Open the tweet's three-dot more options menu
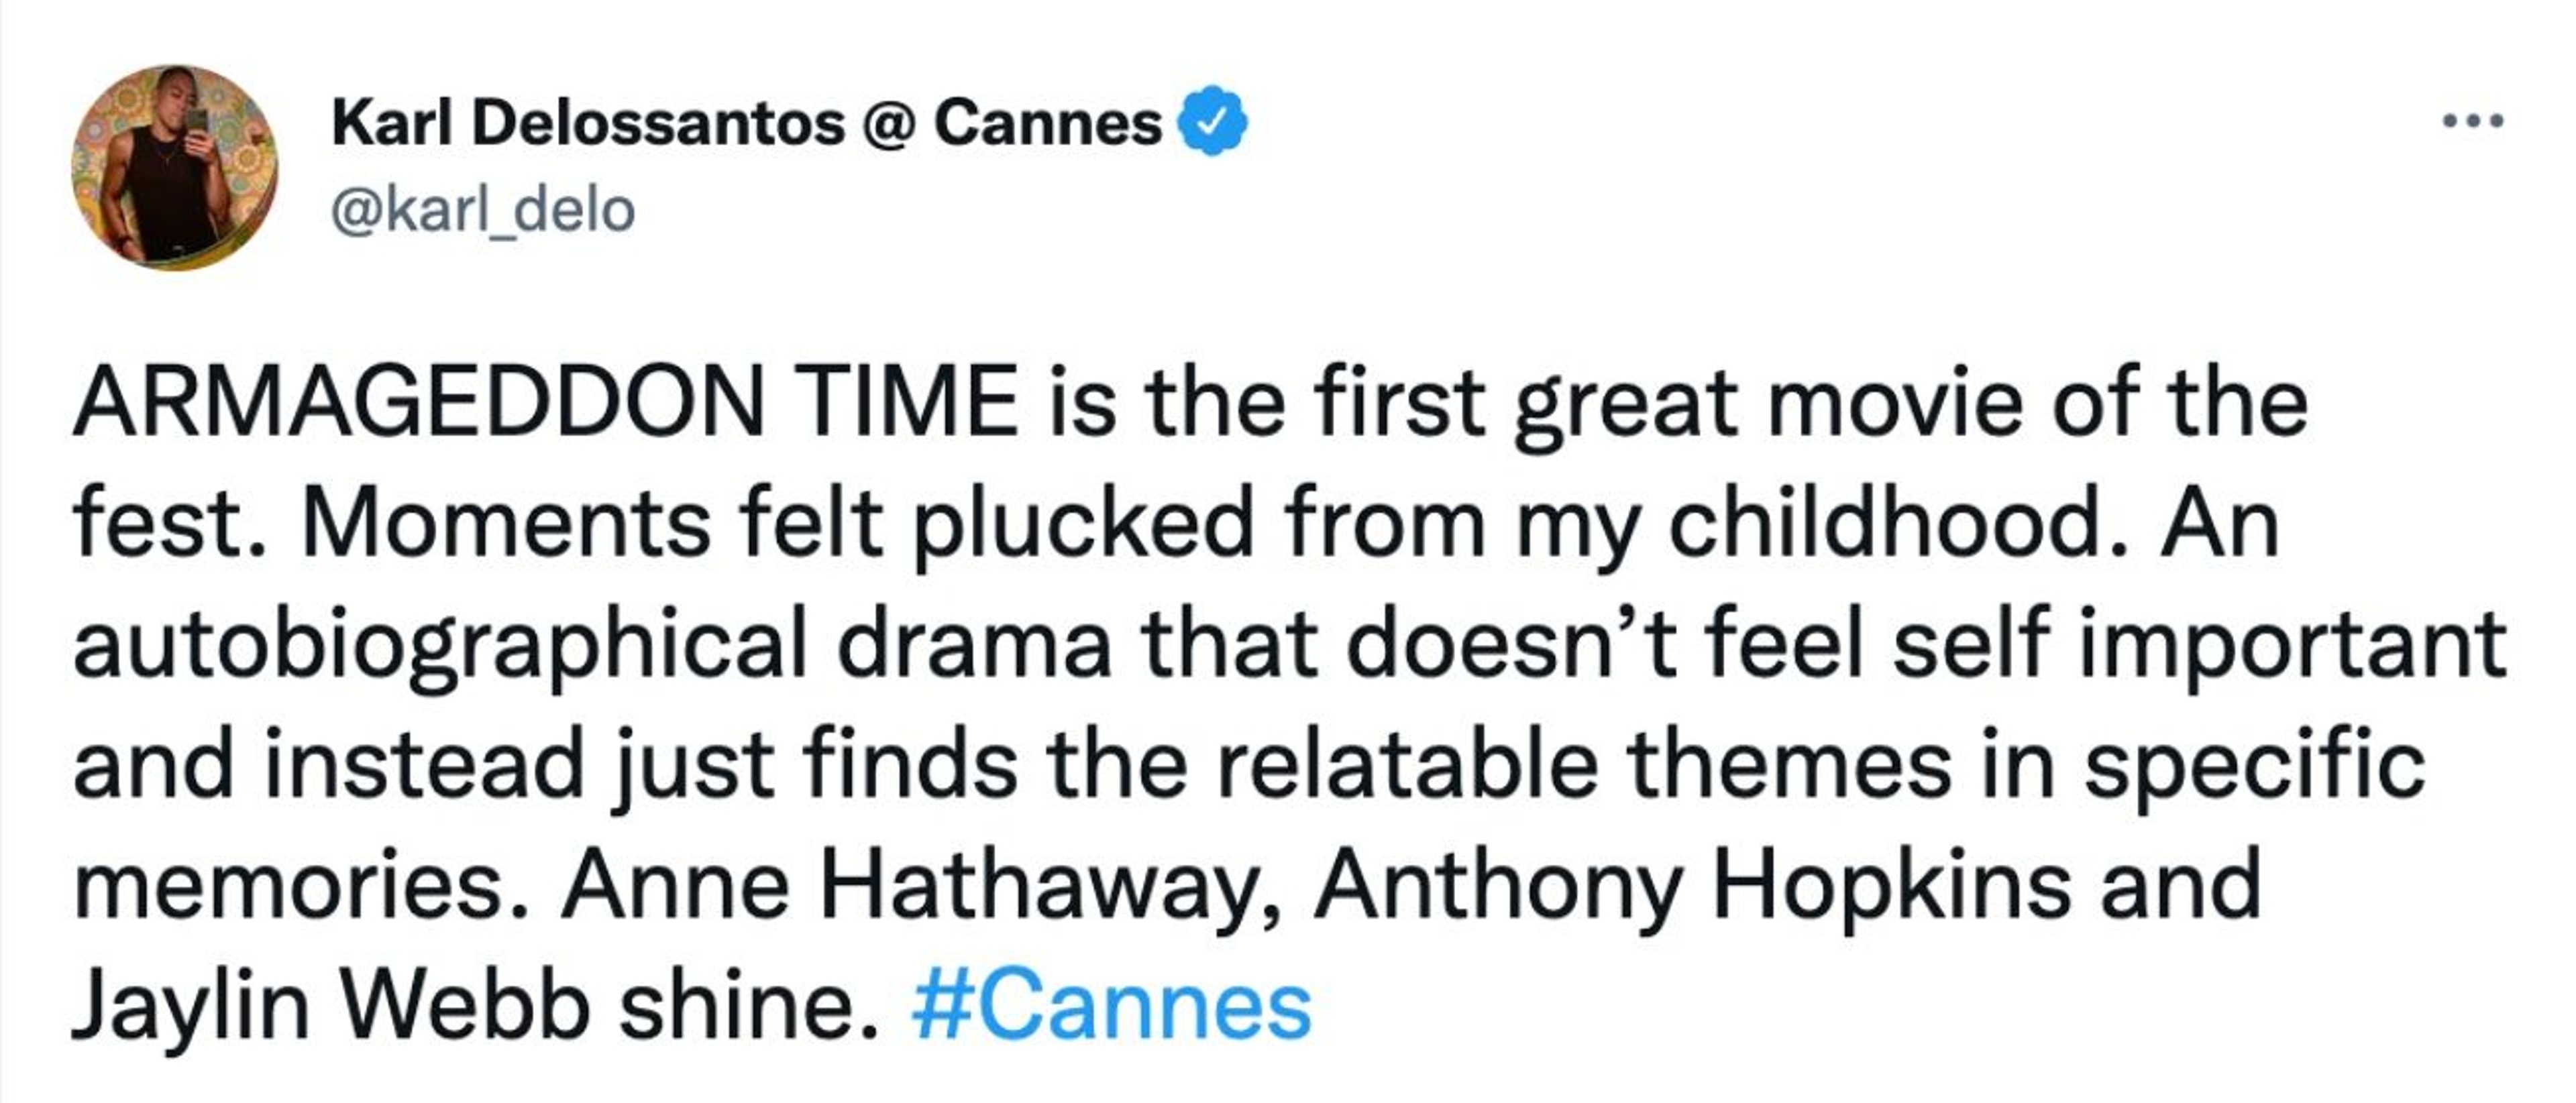The image size is (2576, 1103). point(2473,122)
